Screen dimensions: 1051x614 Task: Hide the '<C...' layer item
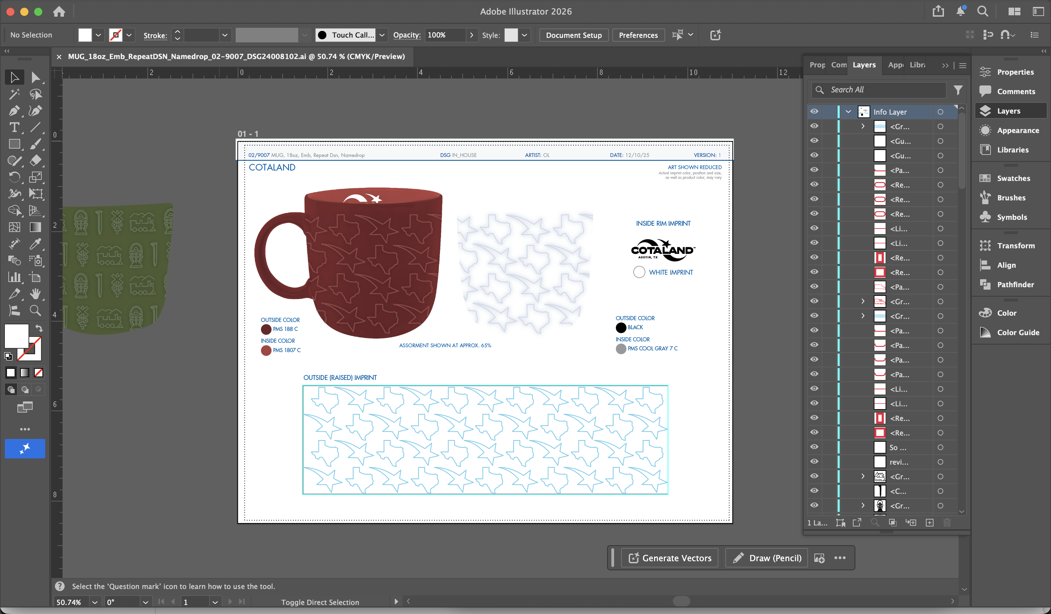[x=814, y=491]
